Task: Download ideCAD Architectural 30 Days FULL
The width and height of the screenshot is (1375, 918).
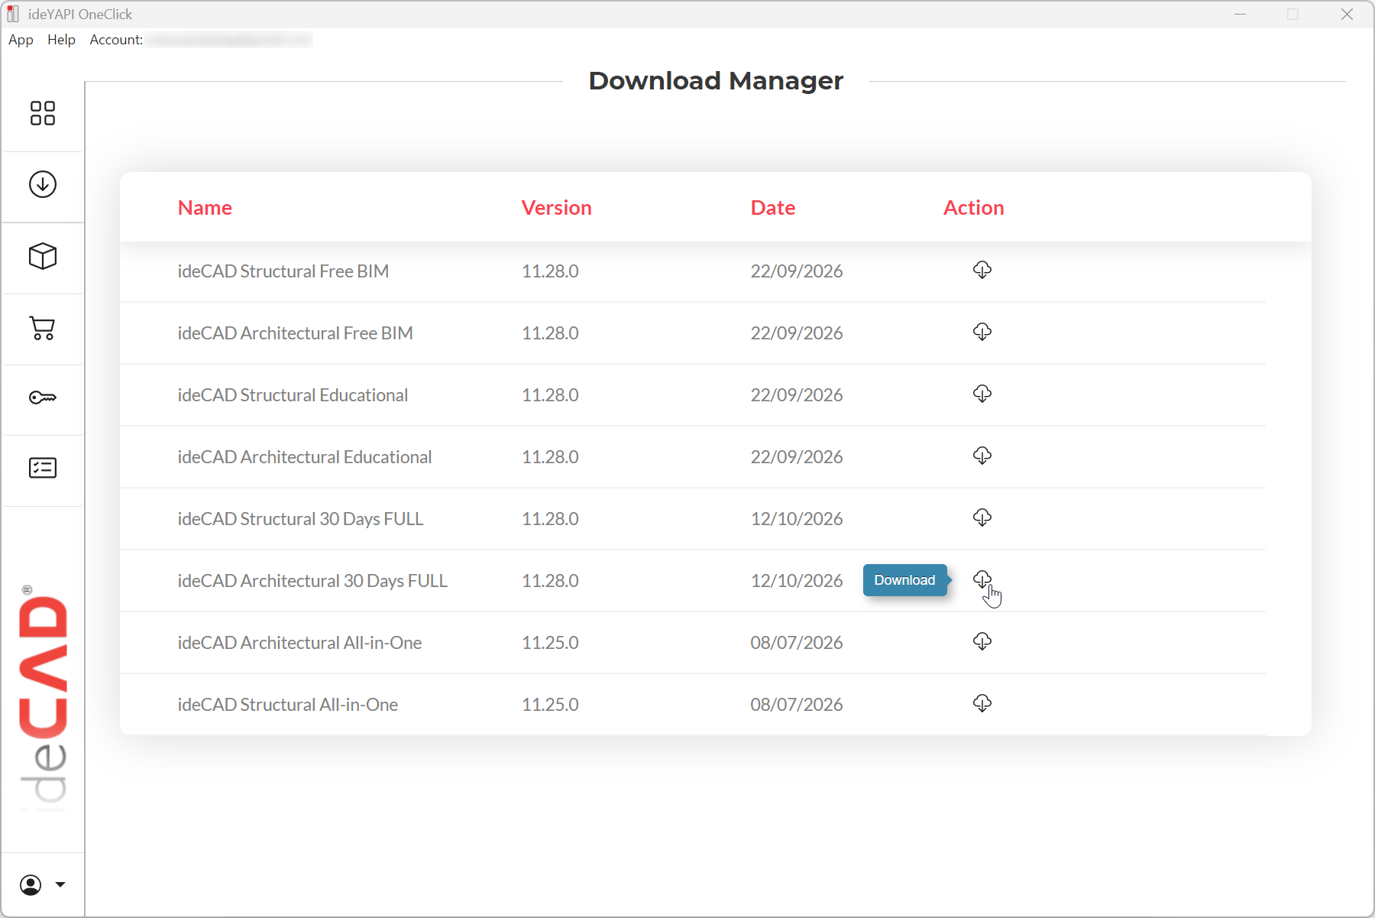Action: [x=982, y=579]
